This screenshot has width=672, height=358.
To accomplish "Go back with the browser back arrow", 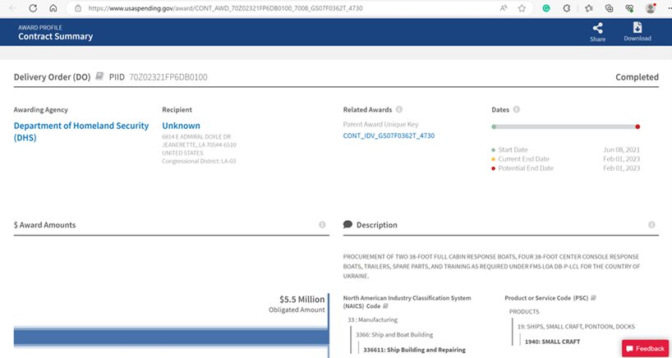I will tap(13, 8).
